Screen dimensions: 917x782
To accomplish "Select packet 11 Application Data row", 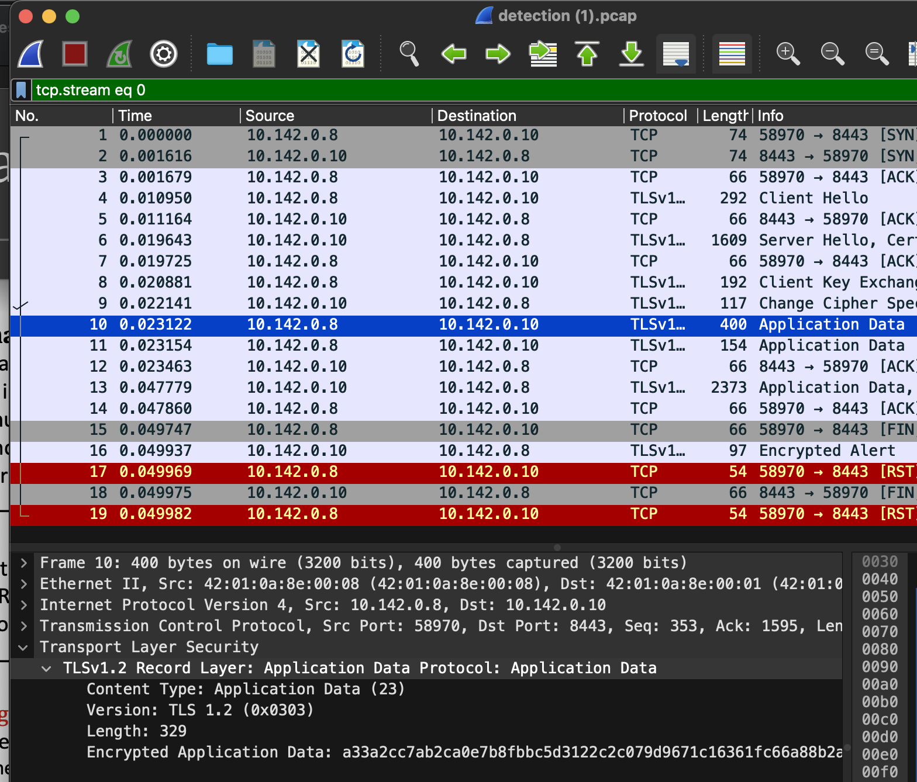I will pyautogui.click(x=464, y=345).
